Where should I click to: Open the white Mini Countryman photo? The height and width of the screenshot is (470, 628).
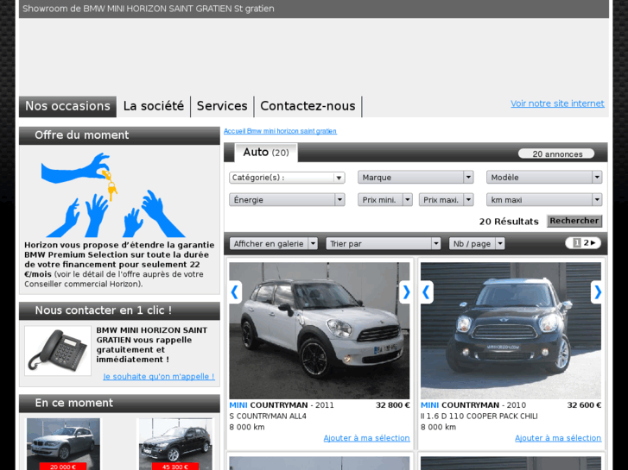point(320,330)
